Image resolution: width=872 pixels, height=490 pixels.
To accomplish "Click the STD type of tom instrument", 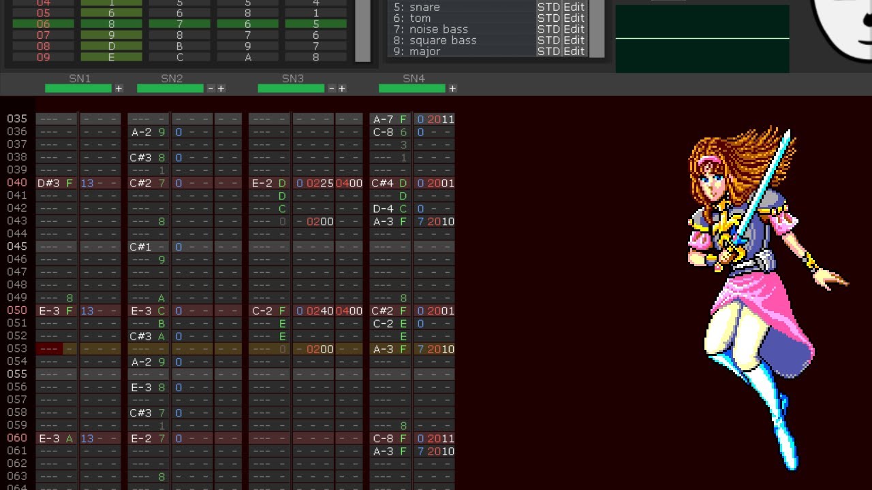I will [548, 18].
